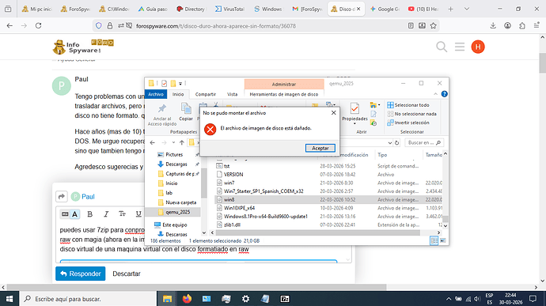Open the forum search magnifier icon
This screenshot has width=546, height=306.
[x=442, y=47]
